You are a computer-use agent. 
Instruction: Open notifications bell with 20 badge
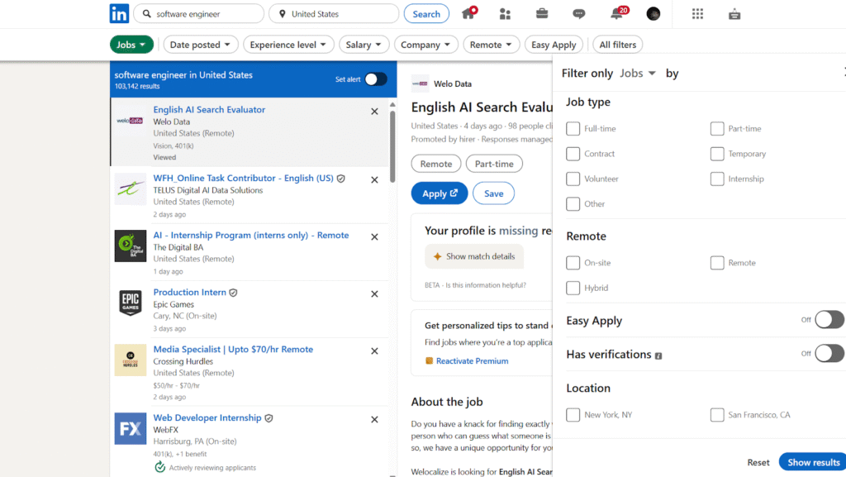click(x=616, y=13)
